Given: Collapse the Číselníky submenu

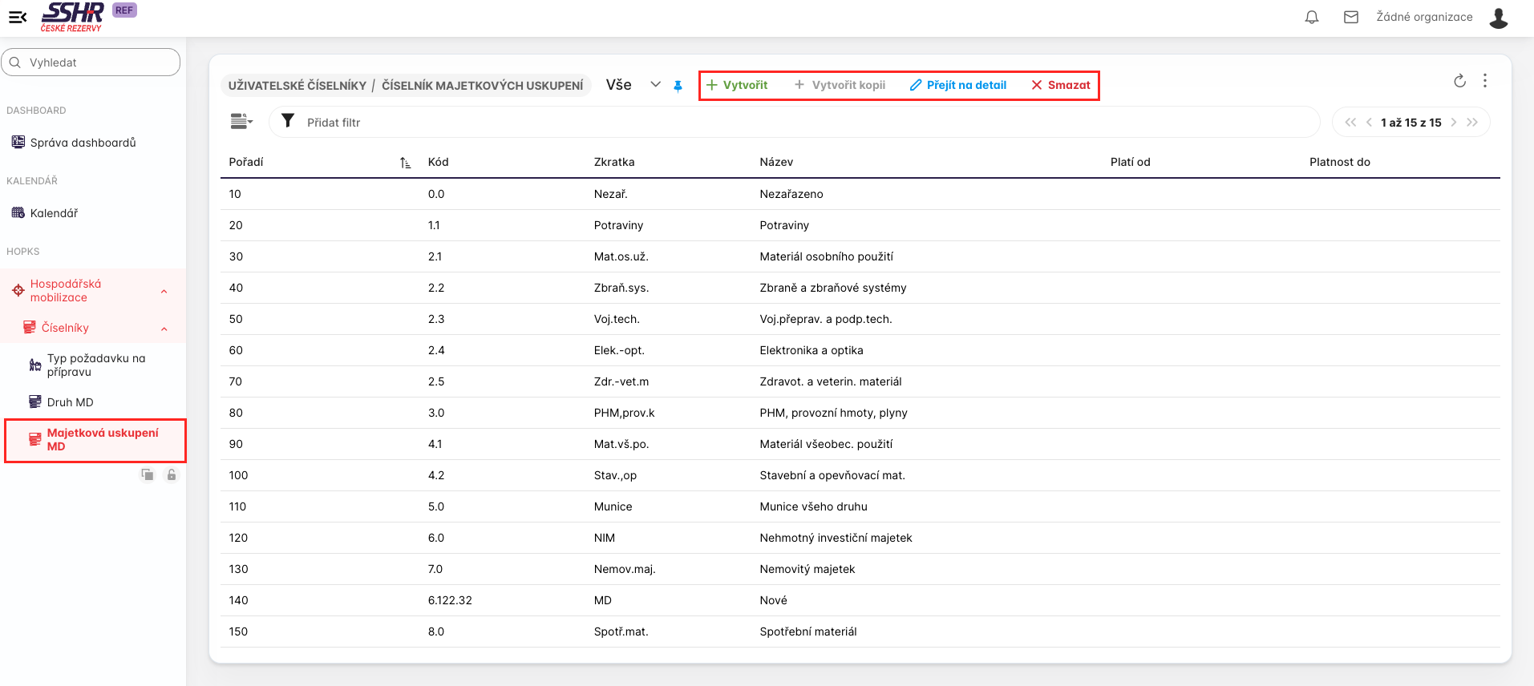Looking at the screenshot, I should click(164, 329).
